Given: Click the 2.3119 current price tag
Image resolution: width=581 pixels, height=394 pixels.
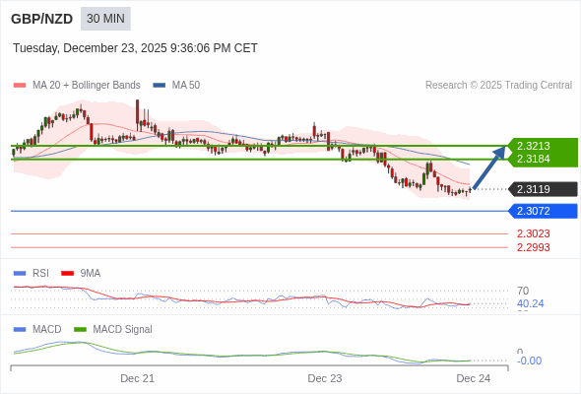Looking at the screenshot, I should pyautogui.click(x=544, y=189).
